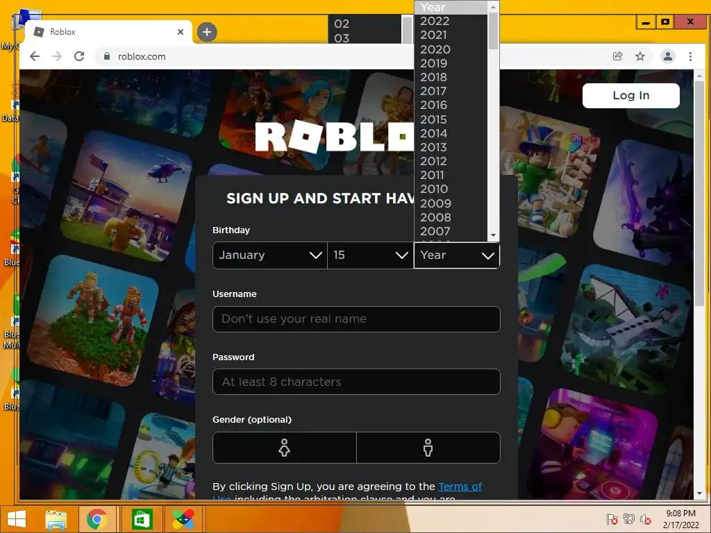
Task: Select 2019 from the year list
Action: (451, 63)
